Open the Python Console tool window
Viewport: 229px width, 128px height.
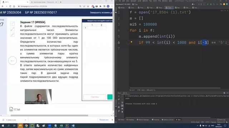tap(167, 120)
